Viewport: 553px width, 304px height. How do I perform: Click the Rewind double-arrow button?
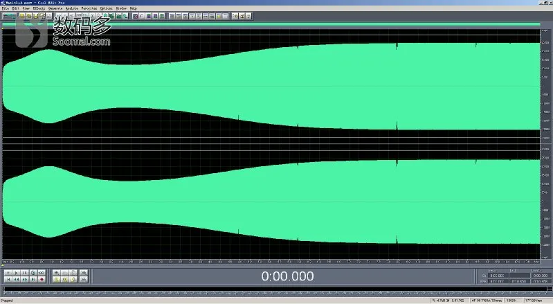[16, 279]
